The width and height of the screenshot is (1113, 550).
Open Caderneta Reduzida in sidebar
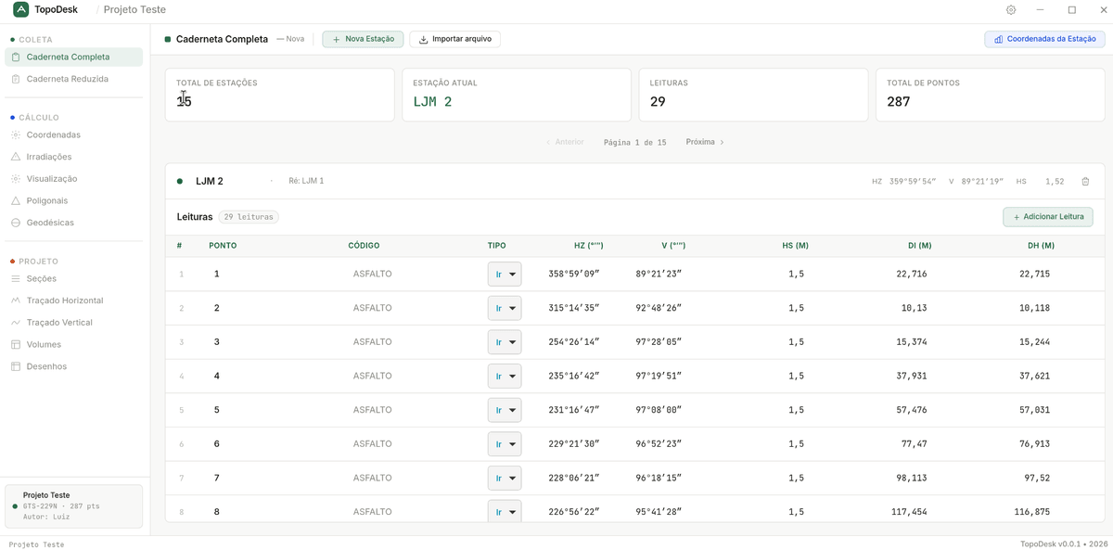[x=74, y=79]
